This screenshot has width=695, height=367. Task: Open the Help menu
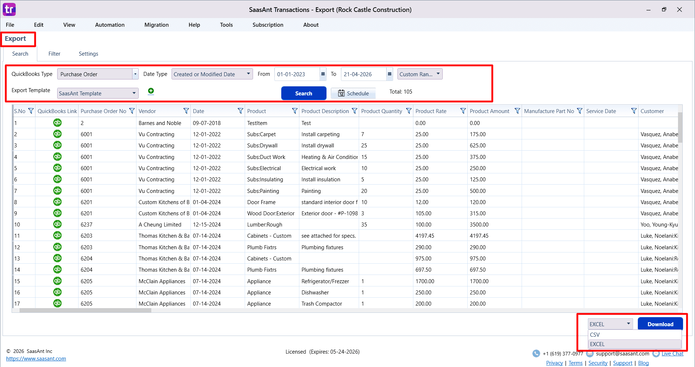pyautogui.click(x=194, y=25)
